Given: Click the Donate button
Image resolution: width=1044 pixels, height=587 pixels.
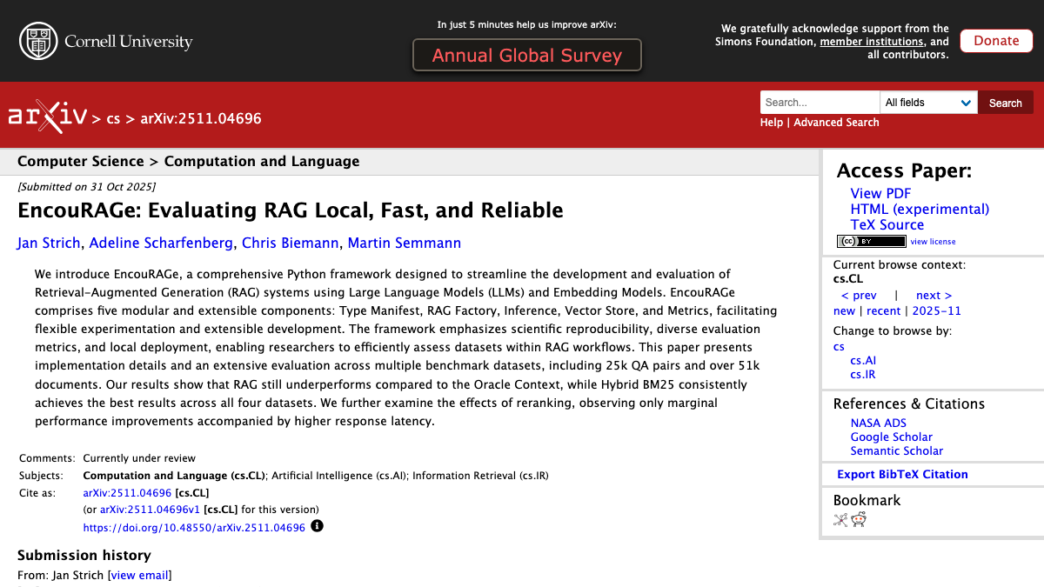Looking at the screenshot, I should [x=996, y=40].
